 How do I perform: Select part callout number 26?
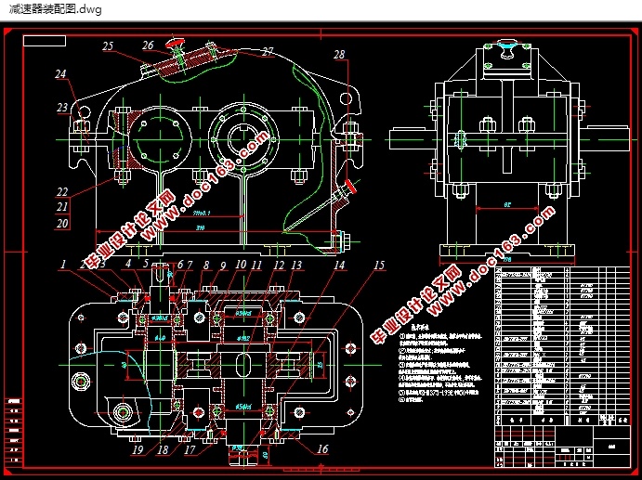click(x=148, y=45)
